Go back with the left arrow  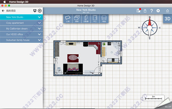click(x=3, y=11)
